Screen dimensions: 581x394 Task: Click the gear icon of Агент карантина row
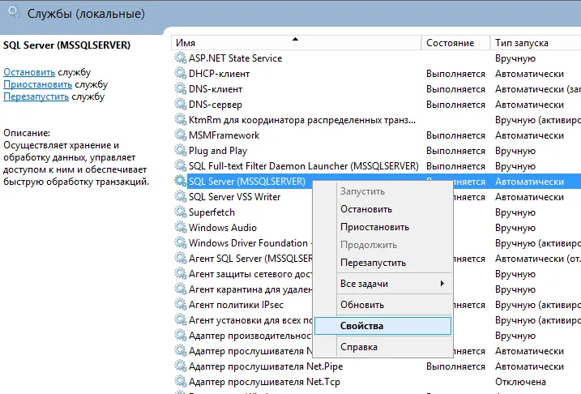[181, 289]
